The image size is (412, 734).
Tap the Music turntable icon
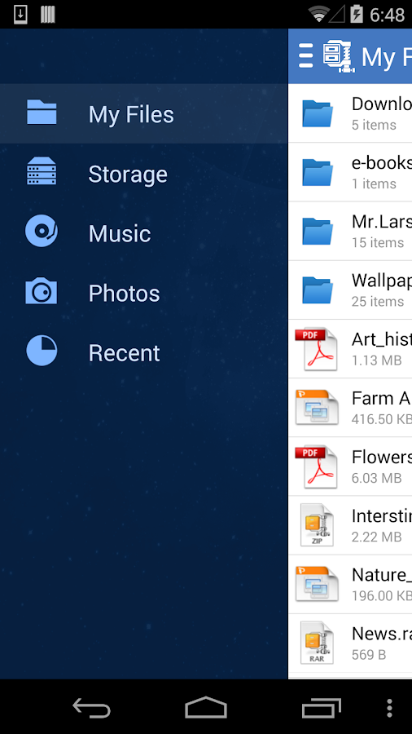click(x=42, y=230)
